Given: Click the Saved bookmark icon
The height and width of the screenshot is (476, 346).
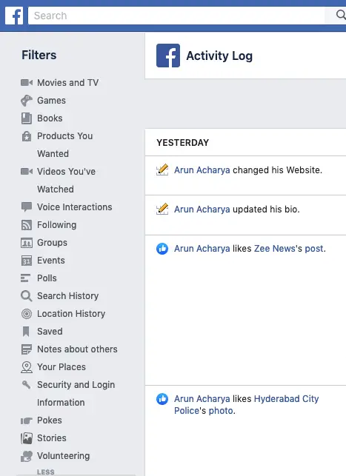Looking at the screenshot, I should 26,332.
